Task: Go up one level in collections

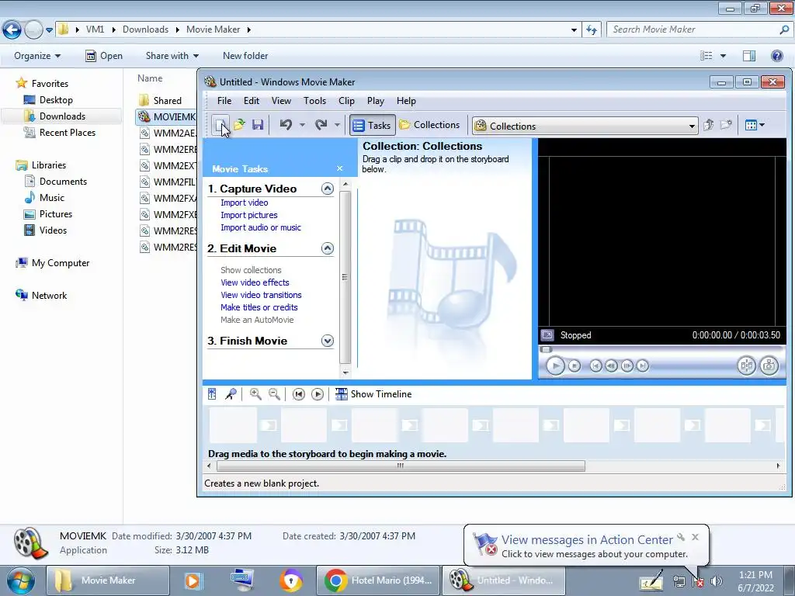Action: tap(708, 125)
